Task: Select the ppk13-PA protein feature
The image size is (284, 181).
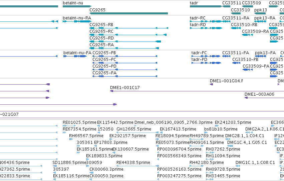Action: click(x=260, y=56)
